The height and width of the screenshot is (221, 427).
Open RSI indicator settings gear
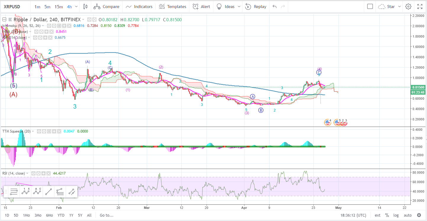38,173
